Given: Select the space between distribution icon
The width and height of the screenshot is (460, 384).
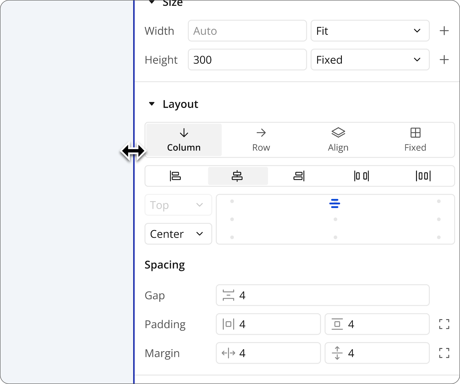Looking at the screenshot, I should point(361,176).
